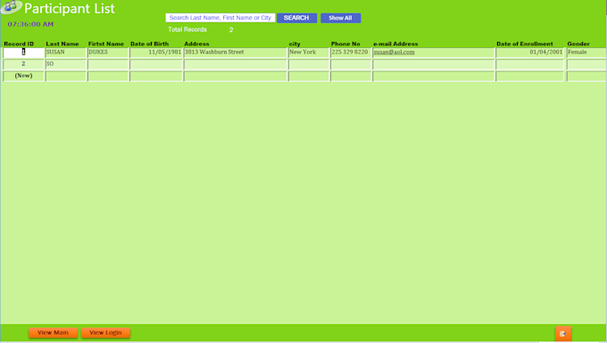
Task: Click the orange exit icon button
Action: [x=563, y=333]
